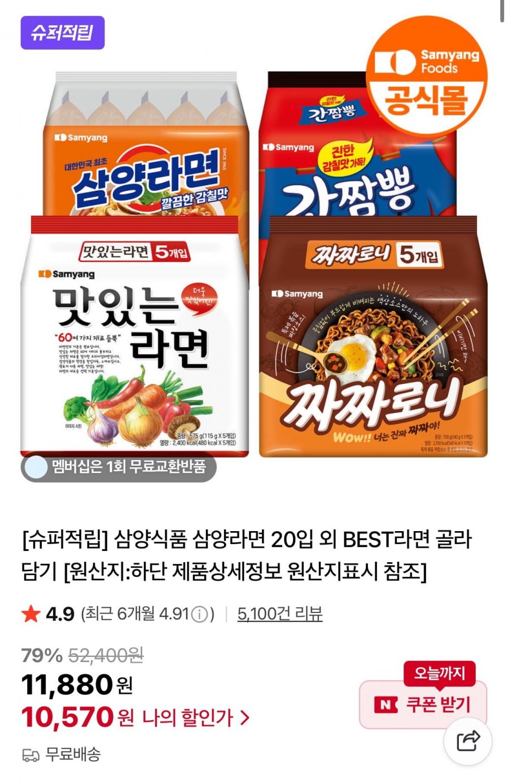The height and width of the screenshot is (784, 508).
Task: Open the 5,100건 리뷰 link
Action: click(279, 614)
